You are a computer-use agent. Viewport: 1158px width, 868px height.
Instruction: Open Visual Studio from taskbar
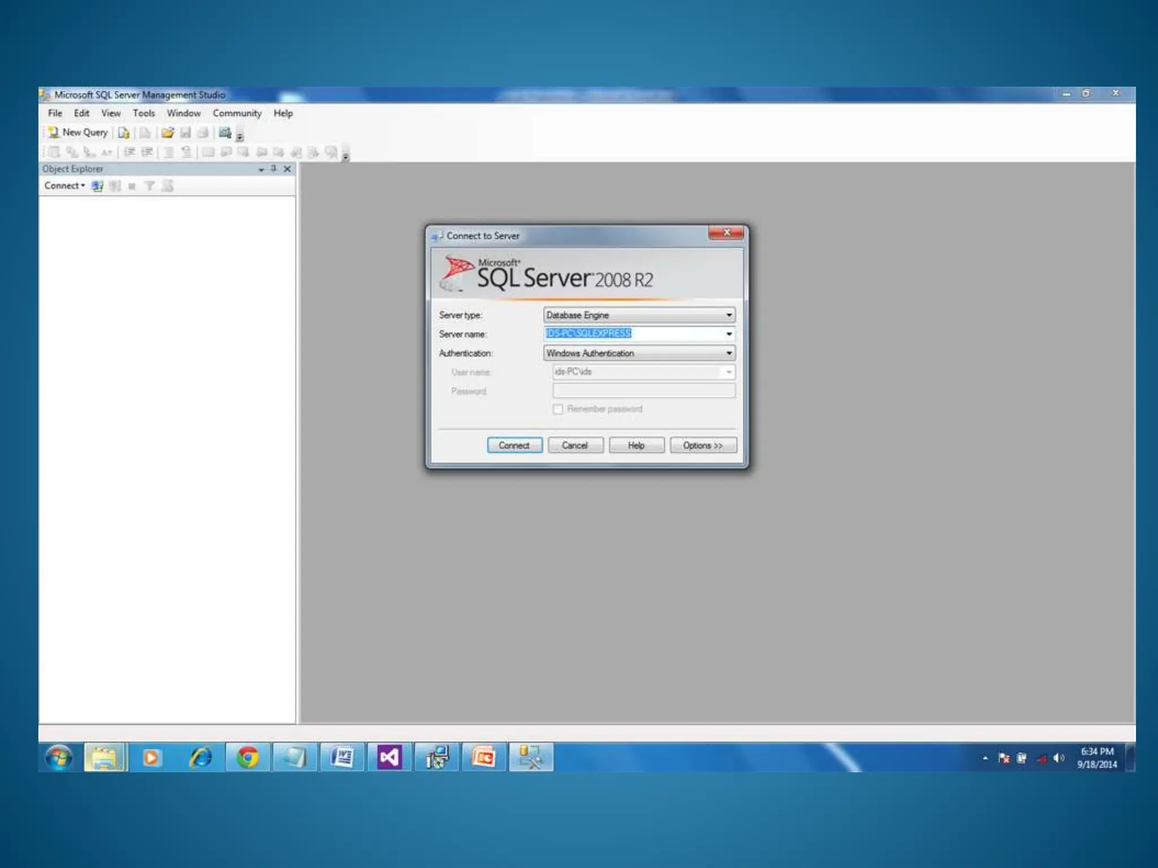[389, 757]
